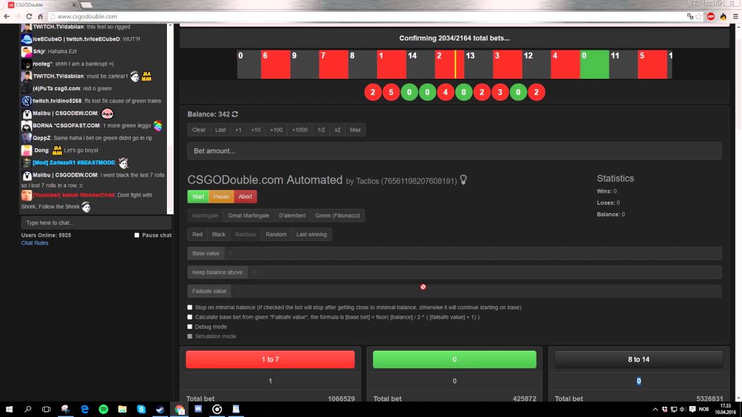Show hidden system tray icons

point(655,409)
